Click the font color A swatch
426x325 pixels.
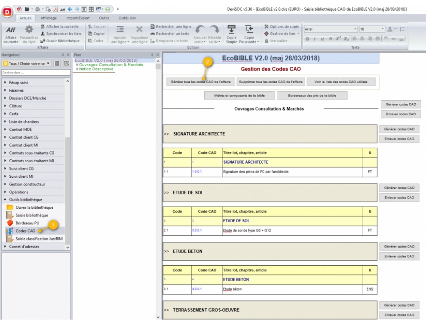click(x=389, y=29)
